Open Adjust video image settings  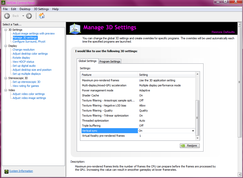[x=29, y=98]
